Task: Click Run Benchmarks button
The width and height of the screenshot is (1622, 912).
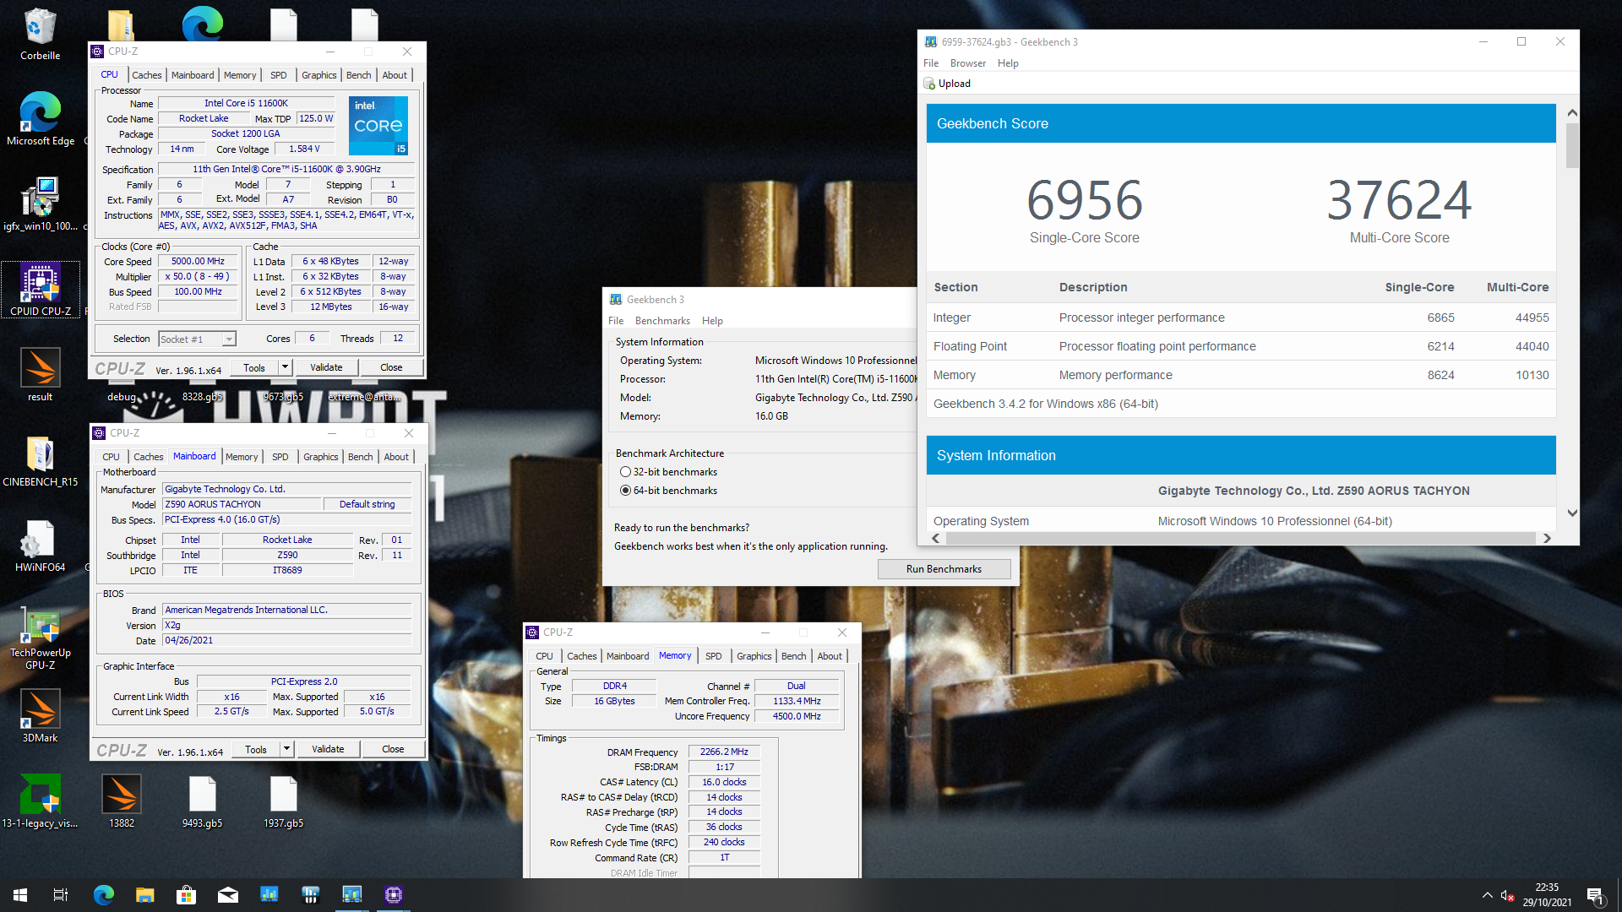Action: 944,569
